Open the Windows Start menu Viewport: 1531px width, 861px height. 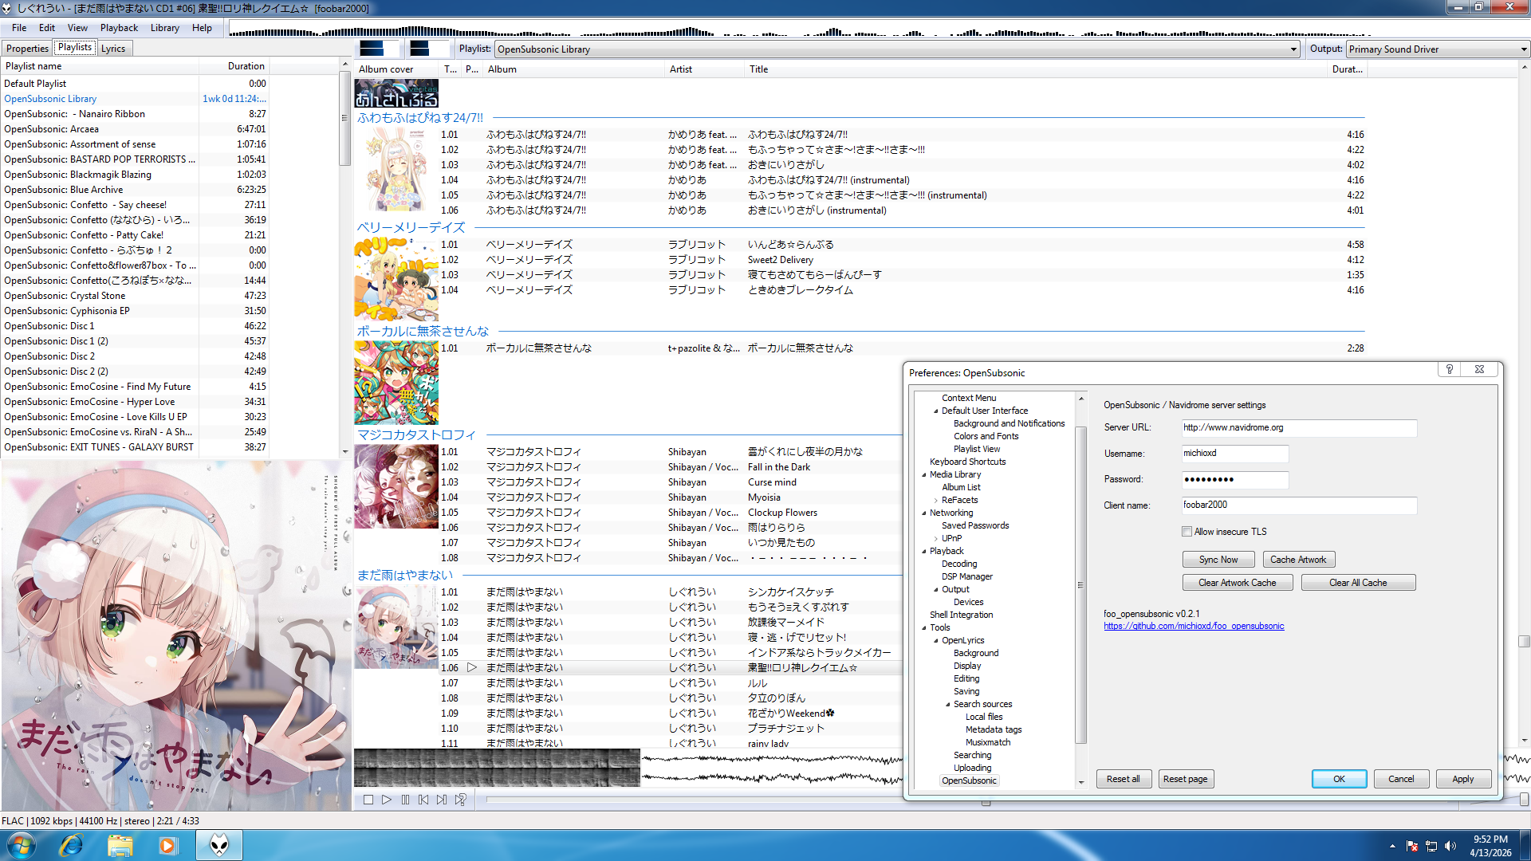pos(22,845)
